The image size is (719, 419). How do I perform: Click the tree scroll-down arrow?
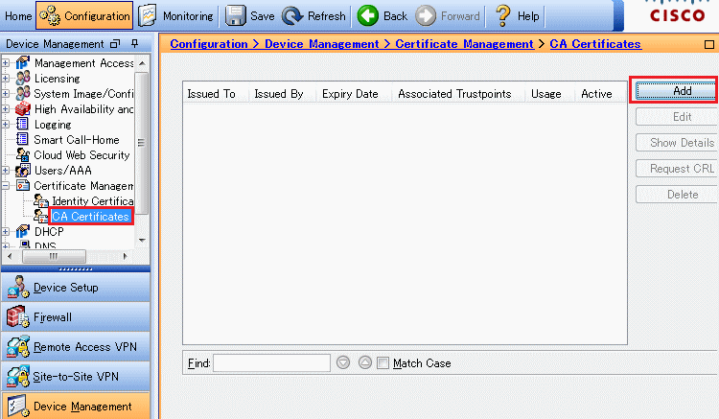click(142, 241)
